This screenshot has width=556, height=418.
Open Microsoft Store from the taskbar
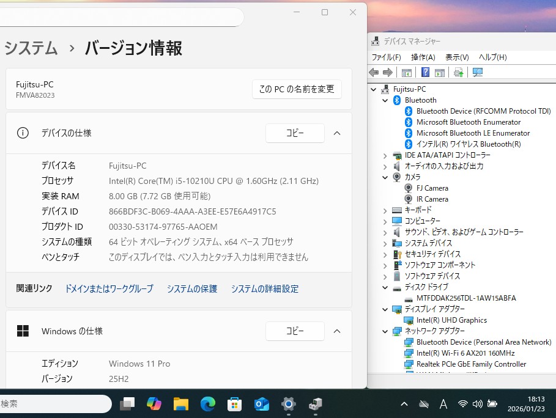point(234,404)
